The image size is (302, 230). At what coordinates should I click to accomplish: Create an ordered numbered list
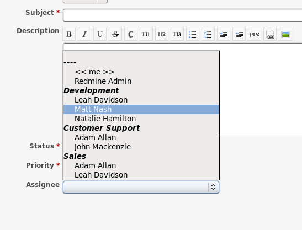click(208, 34)
